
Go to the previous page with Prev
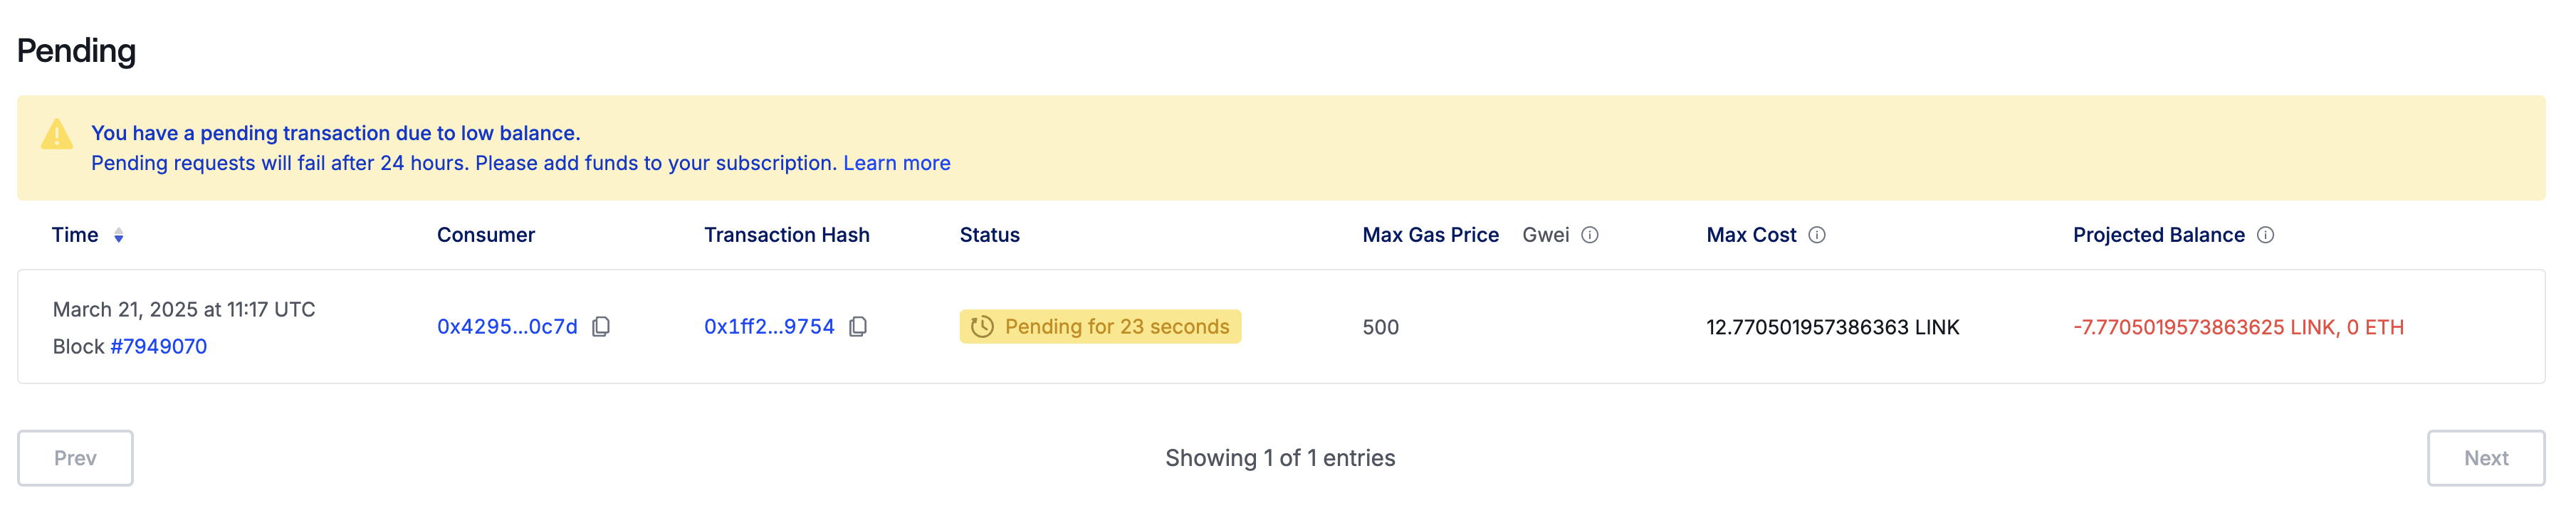point(75,458)
